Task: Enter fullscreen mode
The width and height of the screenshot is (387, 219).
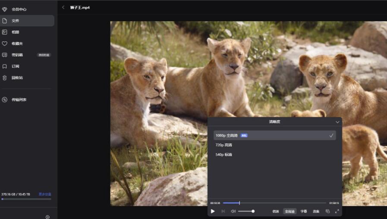Action: [x=337, y=211]
